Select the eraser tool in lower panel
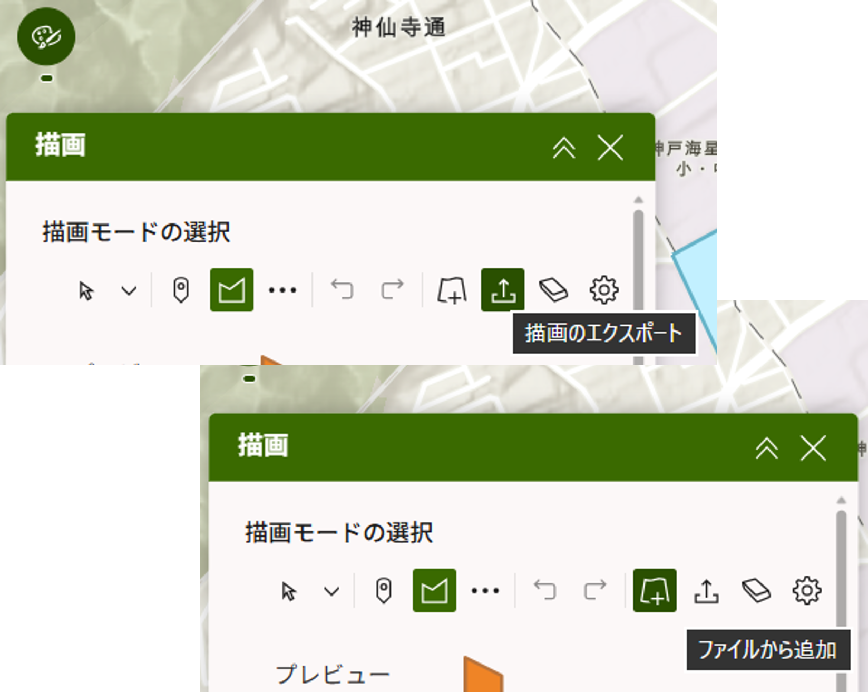This screenshot has height=692, width=868. click(756, 590)
